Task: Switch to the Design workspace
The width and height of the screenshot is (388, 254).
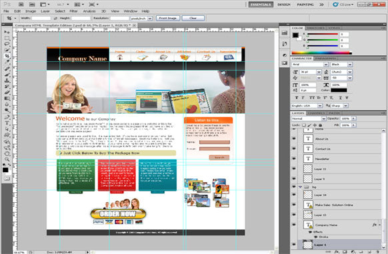Action: pyautogui.click(x=284, y=5)
